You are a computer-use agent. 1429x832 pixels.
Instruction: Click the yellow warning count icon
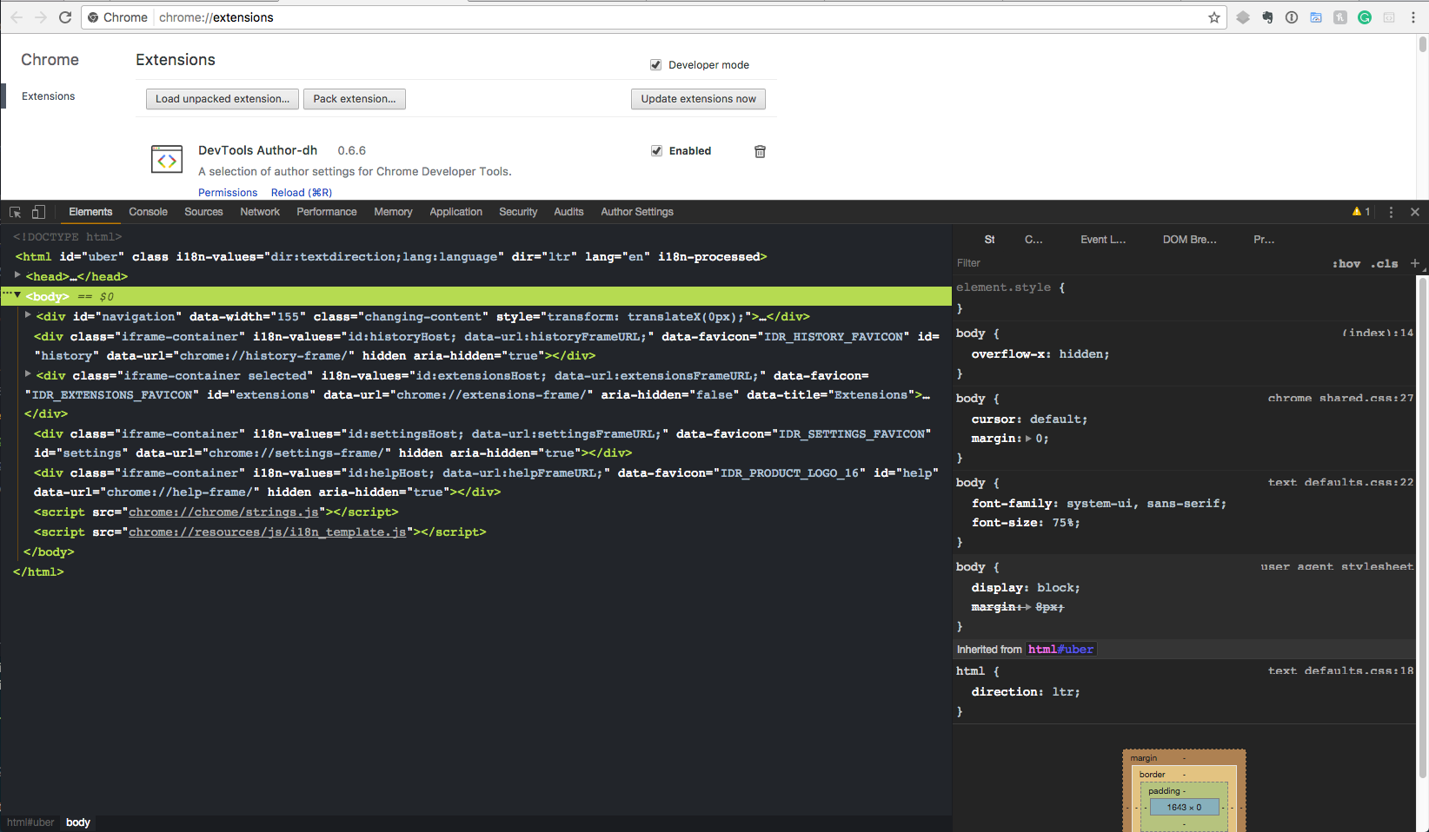(1360, 212)
